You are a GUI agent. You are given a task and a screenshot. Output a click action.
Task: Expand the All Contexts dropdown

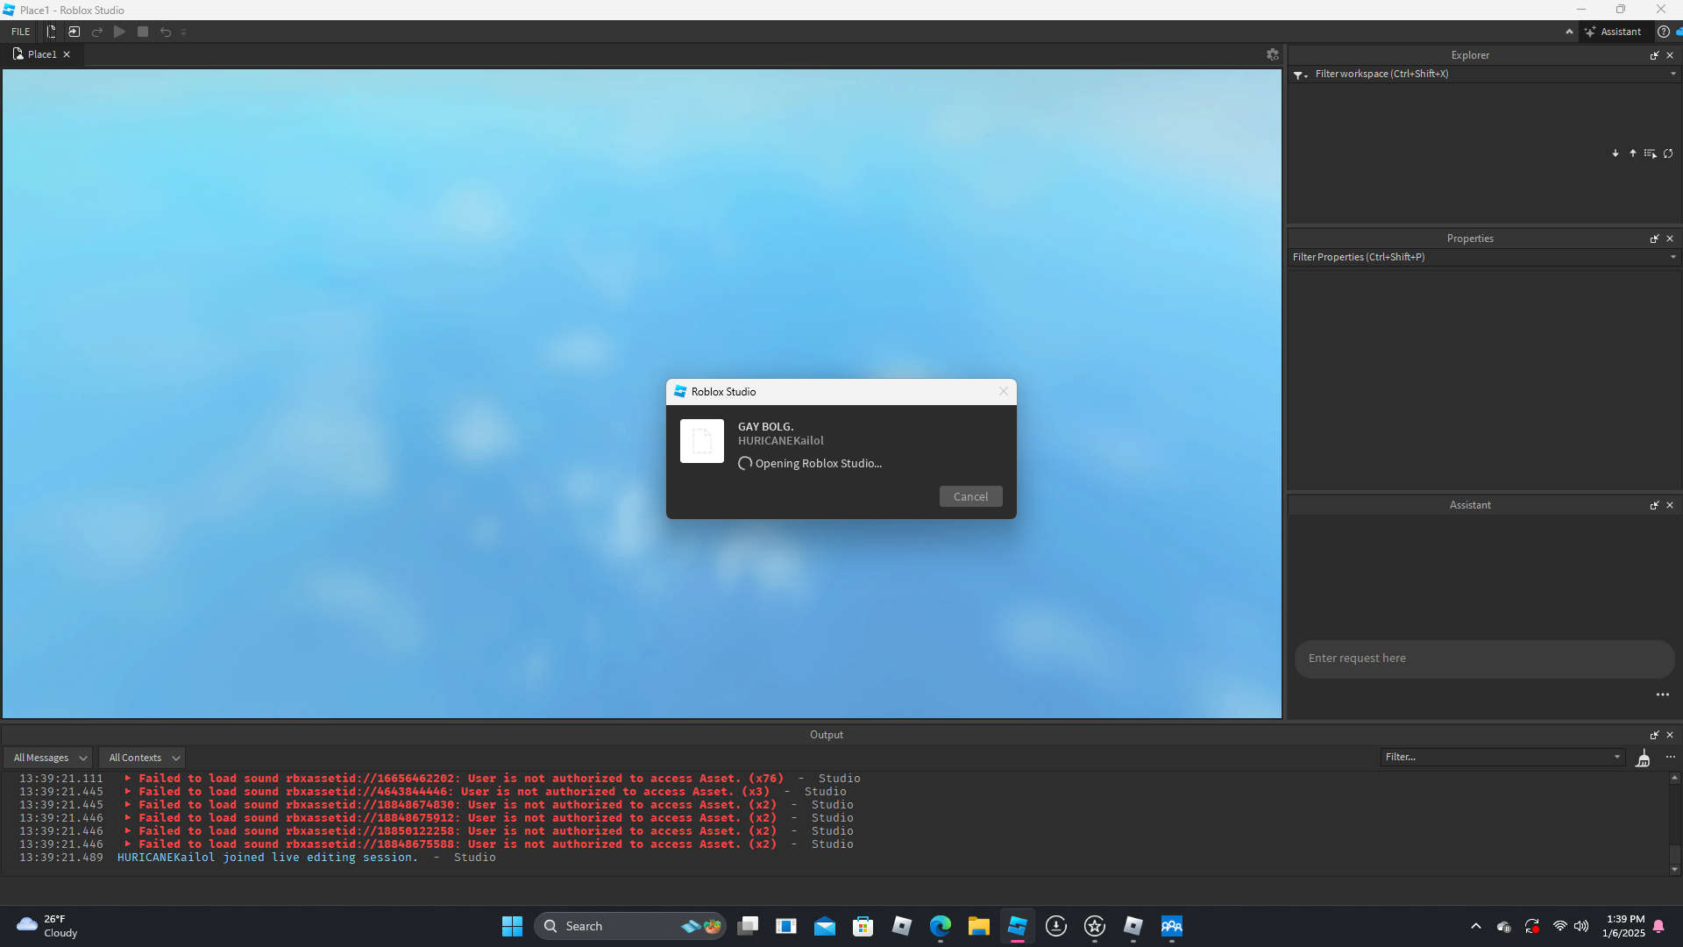click(144, 758)
